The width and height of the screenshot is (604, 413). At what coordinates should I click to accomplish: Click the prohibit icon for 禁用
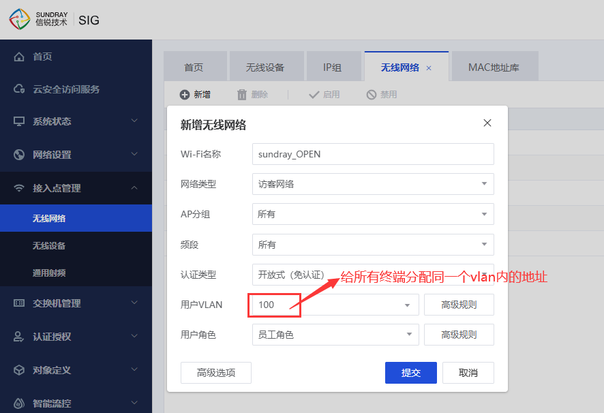tap(372, 94)
